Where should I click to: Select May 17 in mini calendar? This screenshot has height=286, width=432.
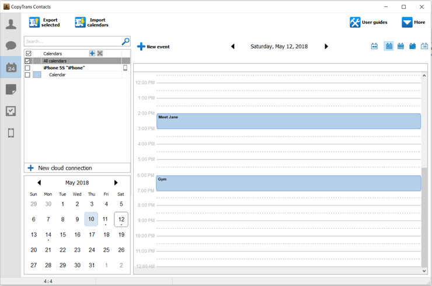click(92, 235)
